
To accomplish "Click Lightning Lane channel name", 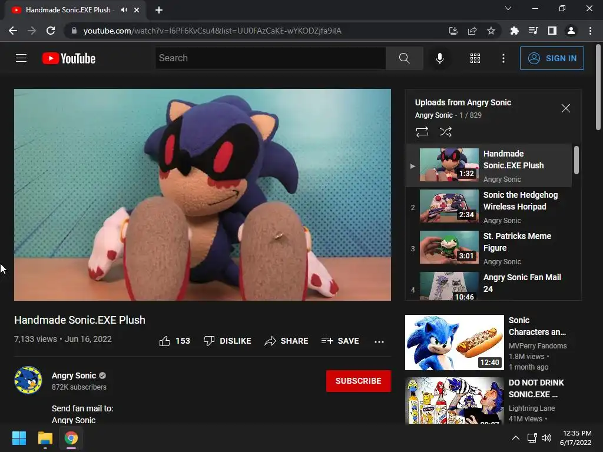I will [x=532, y=408].
